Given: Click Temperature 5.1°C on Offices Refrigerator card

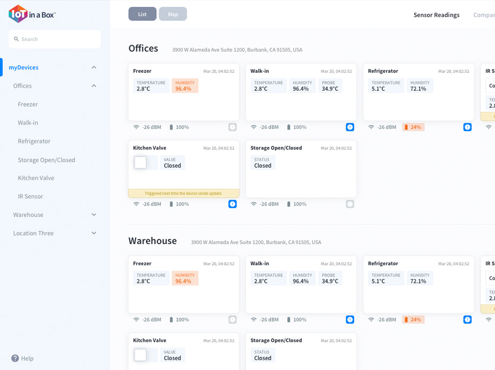Looking at the screenshot, I should click(x=386, y=86).
